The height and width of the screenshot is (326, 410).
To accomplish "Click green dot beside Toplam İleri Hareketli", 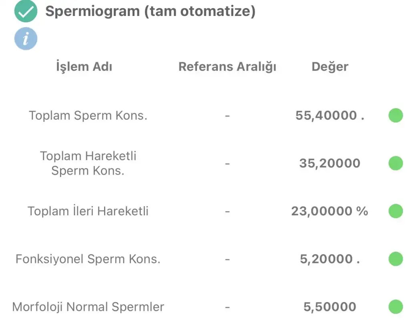I will [x=396, y=211].
